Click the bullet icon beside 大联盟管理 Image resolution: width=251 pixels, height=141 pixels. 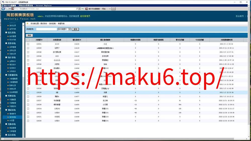[8, 82]
